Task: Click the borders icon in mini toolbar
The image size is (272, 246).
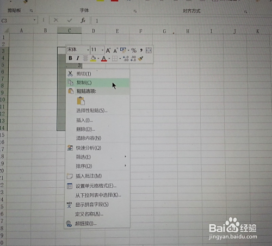Action: coord(115,58)
